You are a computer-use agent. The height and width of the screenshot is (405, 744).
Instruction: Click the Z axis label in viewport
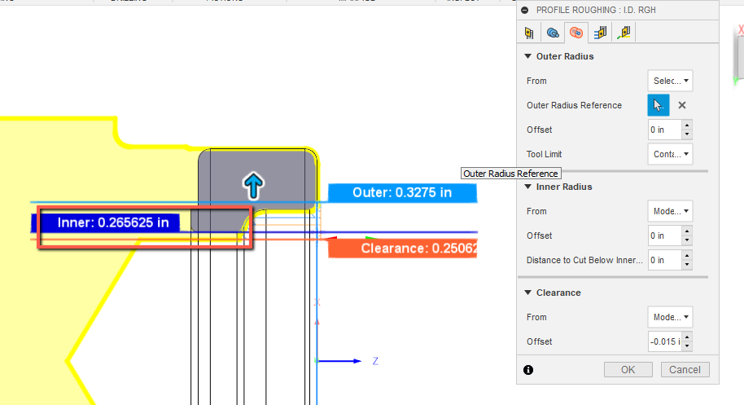pos(375,361)
